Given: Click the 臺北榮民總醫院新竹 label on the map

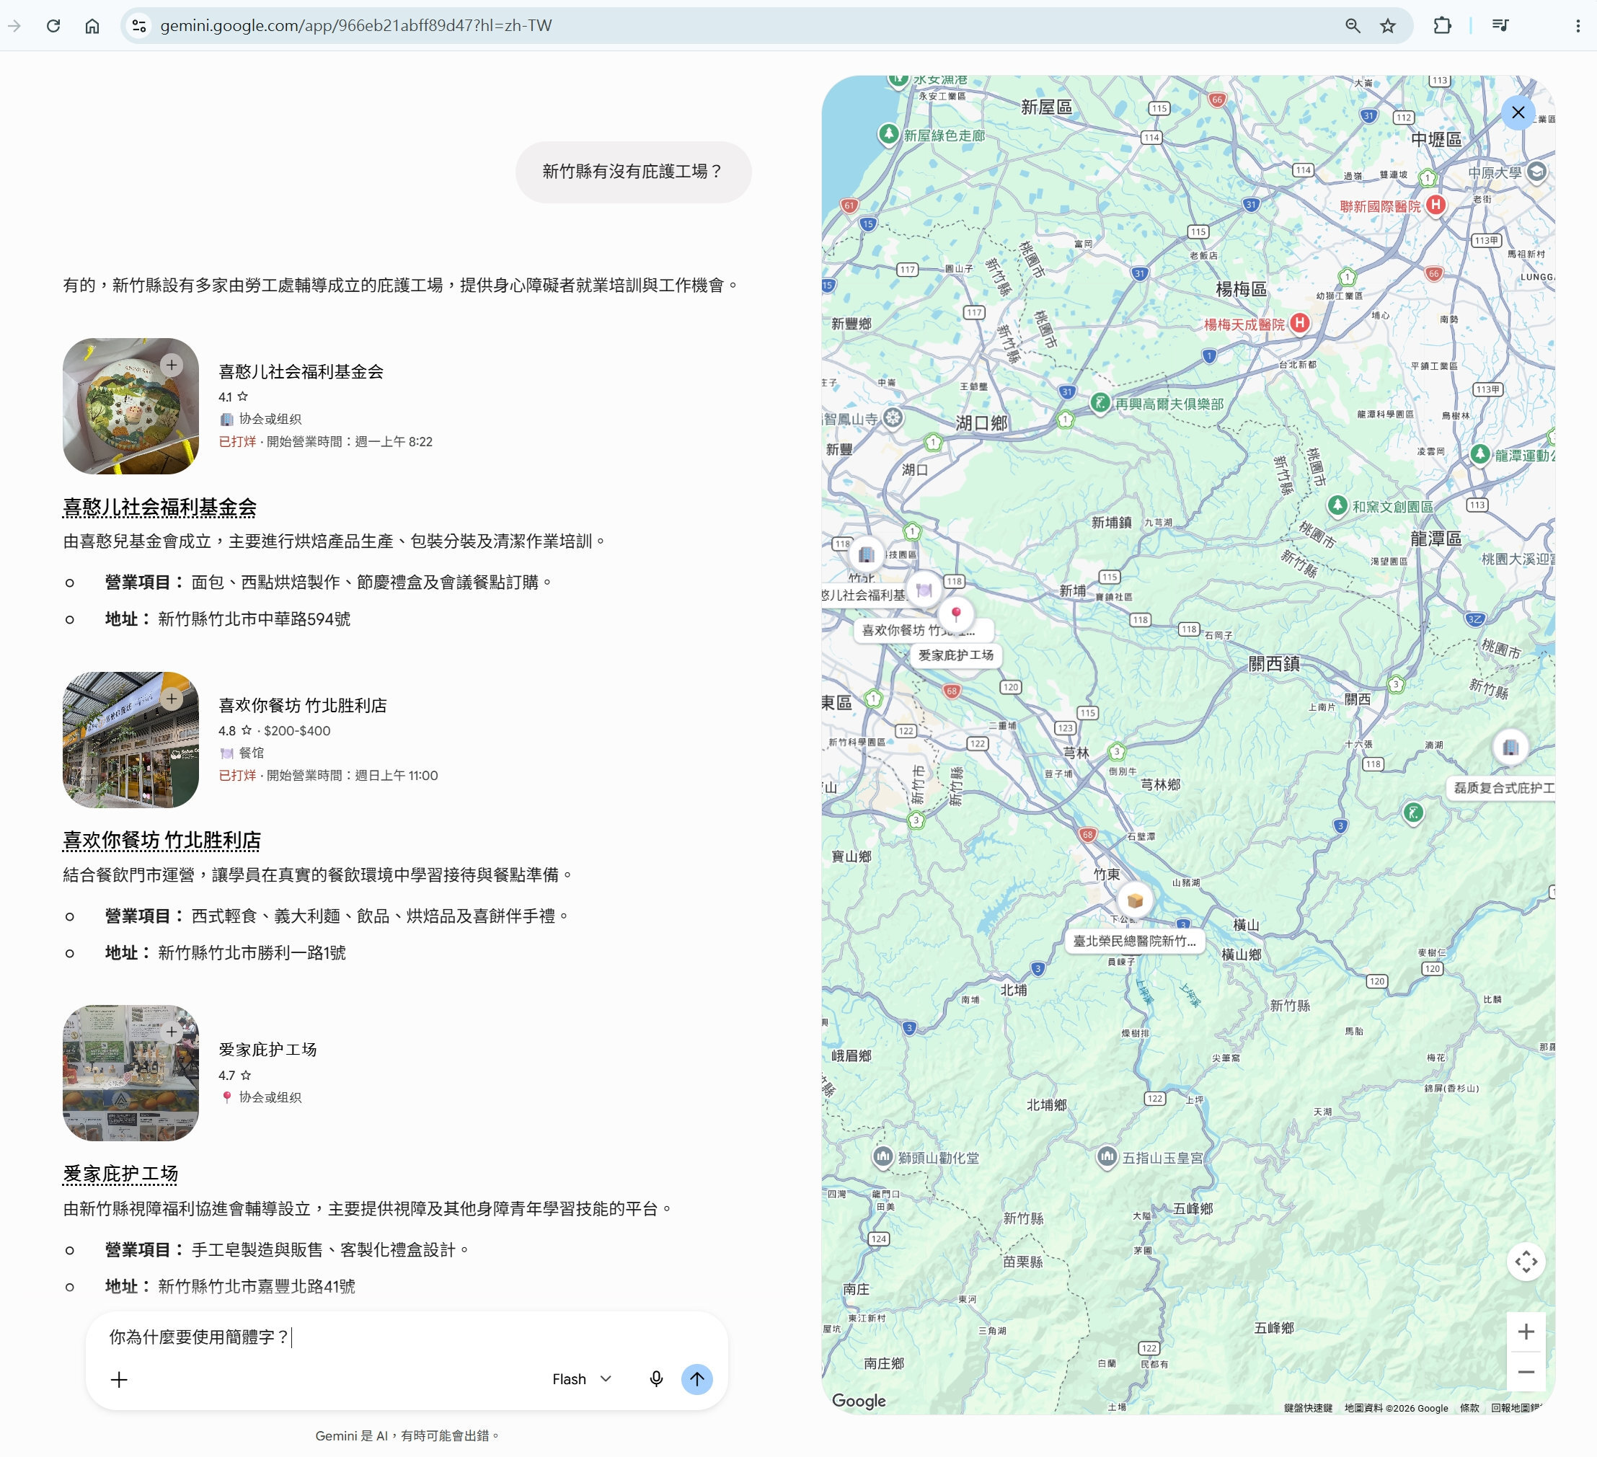Looking at the screenshot, I should click(x=1134, y=942).
